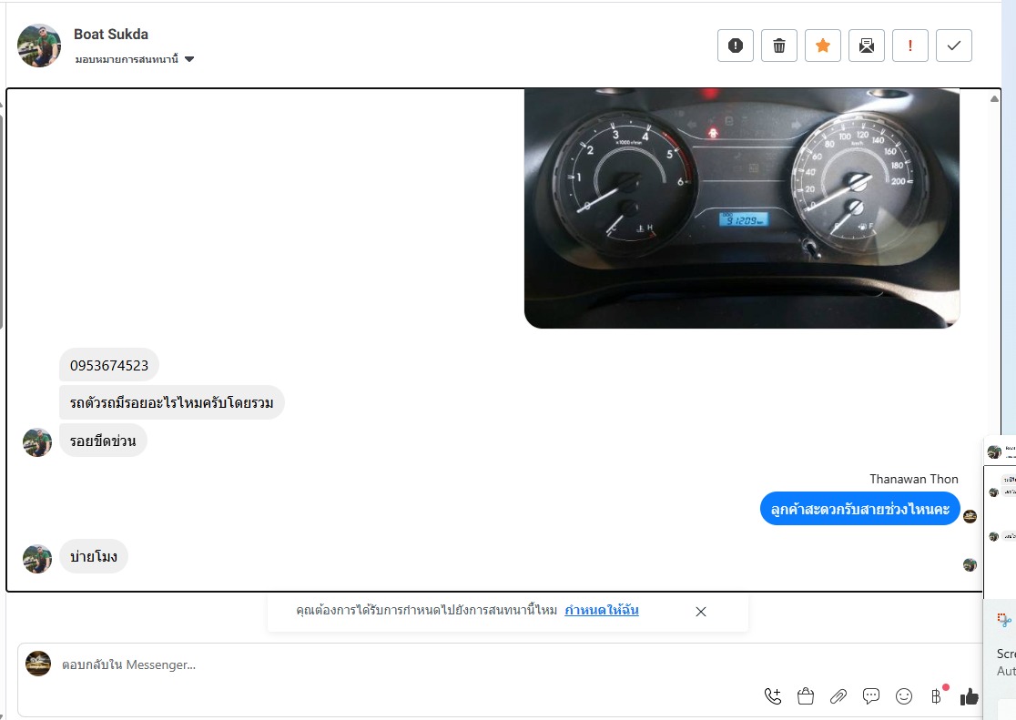
Task: Open saved replies speech bubble icon
Action: coord(871,696)
